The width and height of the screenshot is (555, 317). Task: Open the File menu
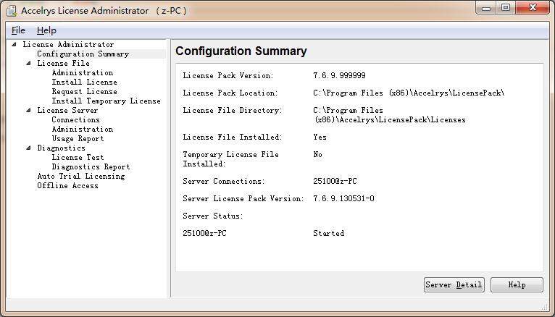click(x=18, y=30)
